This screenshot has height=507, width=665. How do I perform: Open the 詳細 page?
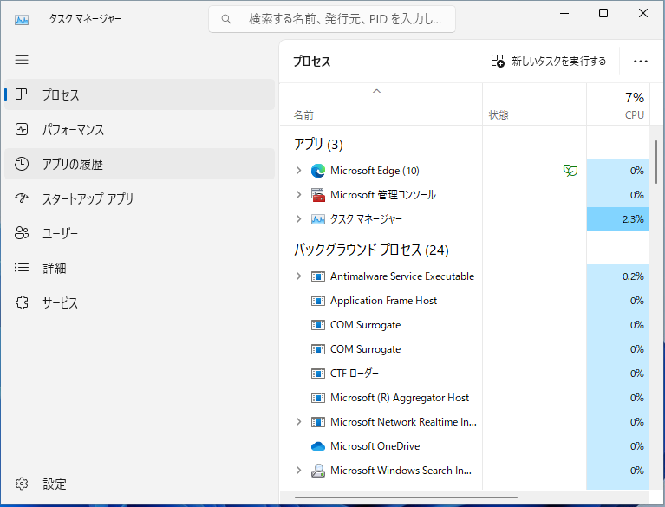pyautogui.click(x=140, y=268)
